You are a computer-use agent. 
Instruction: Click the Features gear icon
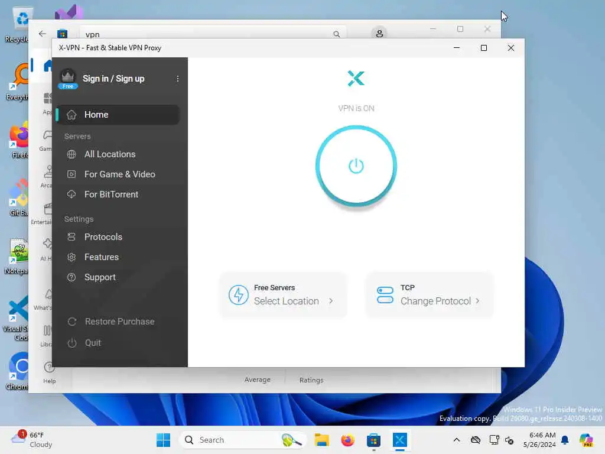click(71, 257)
